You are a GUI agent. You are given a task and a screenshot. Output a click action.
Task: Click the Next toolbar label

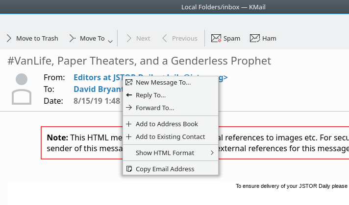tap(143, 39)
